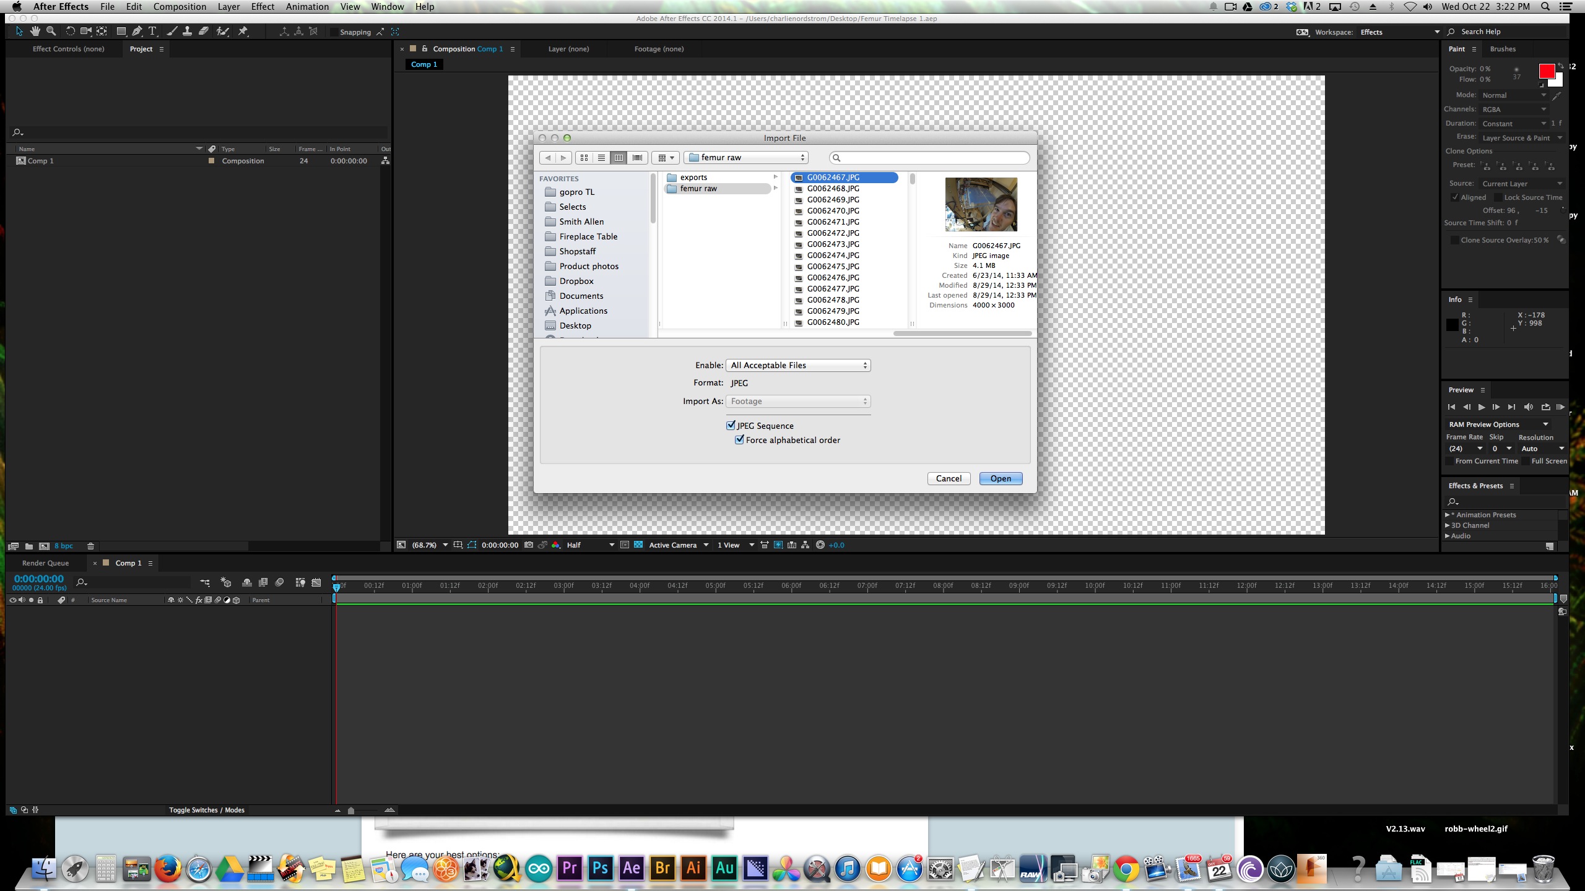
Task: Enable Lock Source Time checkbox
Action: tap(1498, 197)
